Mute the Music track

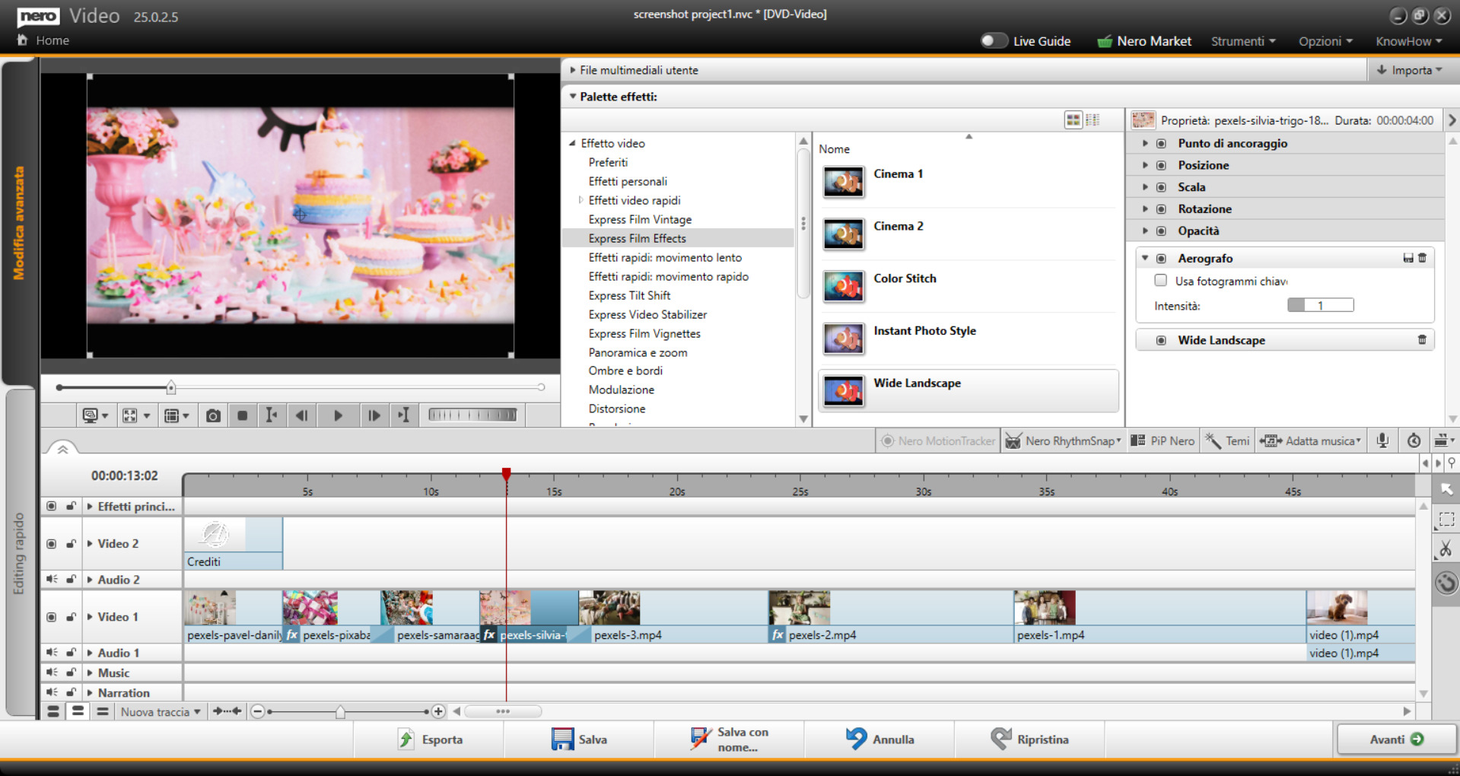(52, 673)
